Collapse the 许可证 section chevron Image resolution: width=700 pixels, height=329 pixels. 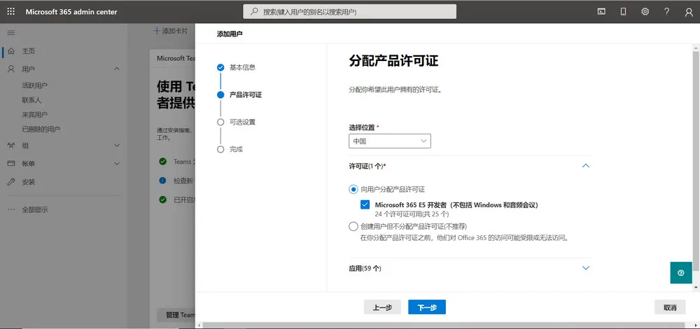(586, 166)
